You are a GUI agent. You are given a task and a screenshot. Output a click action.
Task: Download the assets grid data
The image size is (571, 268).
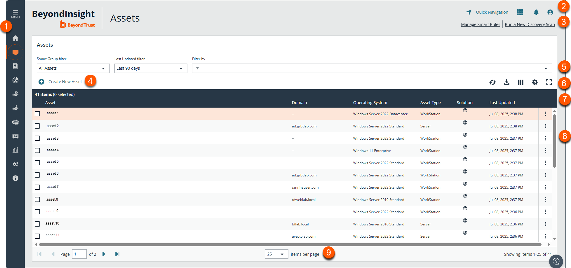(507, 82)
